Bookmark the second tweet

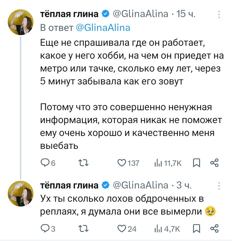coord(196,229)
